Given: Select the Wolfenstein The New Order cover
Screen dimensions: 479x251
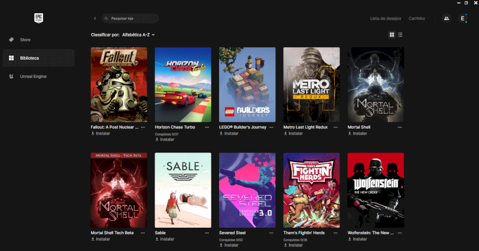Looking at the screenshot, I should 375,190.
